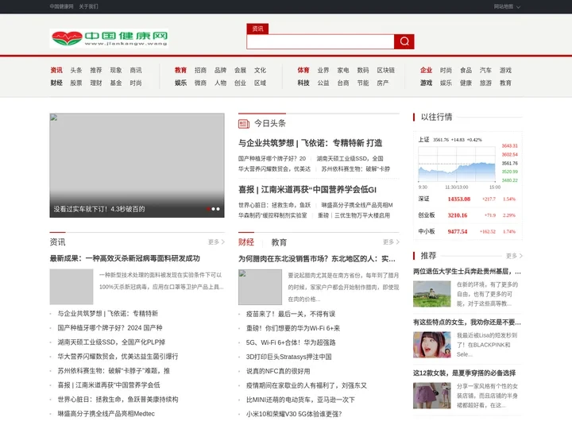572x429 pixels.
Task: Open list item 华大营养闪耀数贸会
Action: click(118, 357)
